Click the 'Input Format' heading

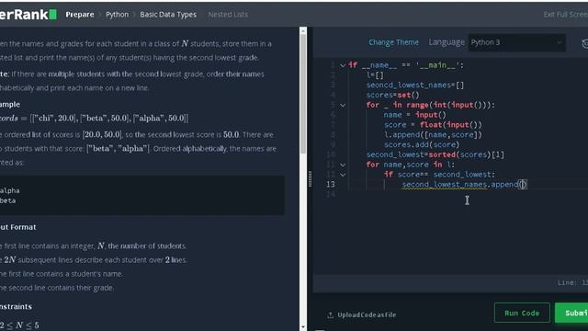click(x=18, y=227)
